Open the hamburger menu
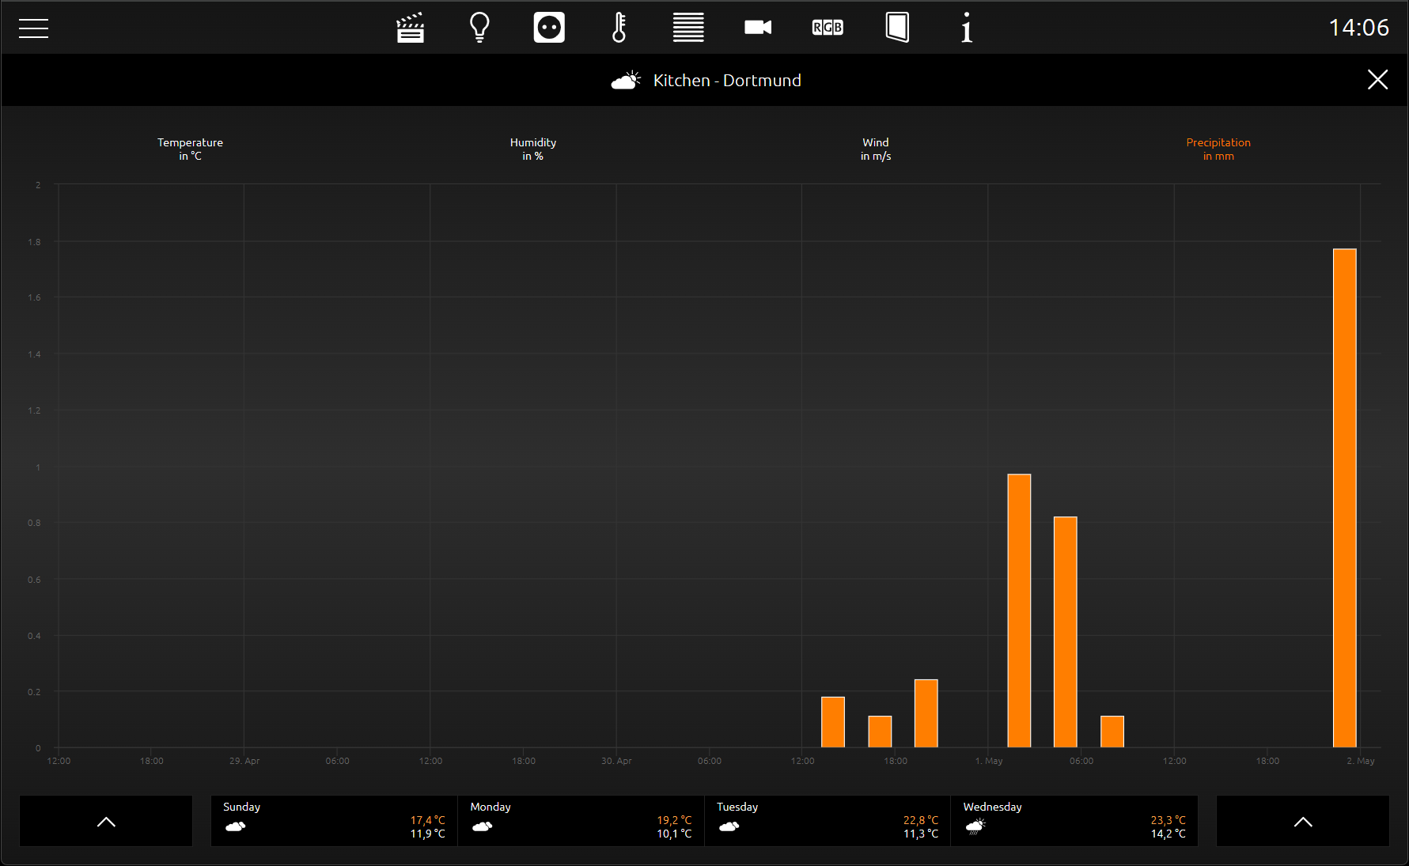Viewport: 1409px width, 866px height. 33,28
